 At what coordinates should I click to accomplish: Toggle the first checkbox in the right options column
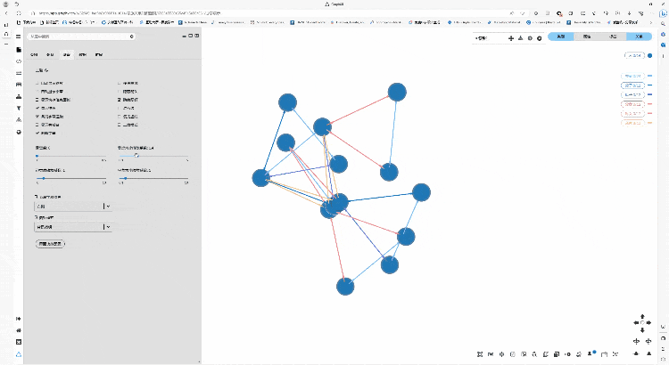(120, 83)
